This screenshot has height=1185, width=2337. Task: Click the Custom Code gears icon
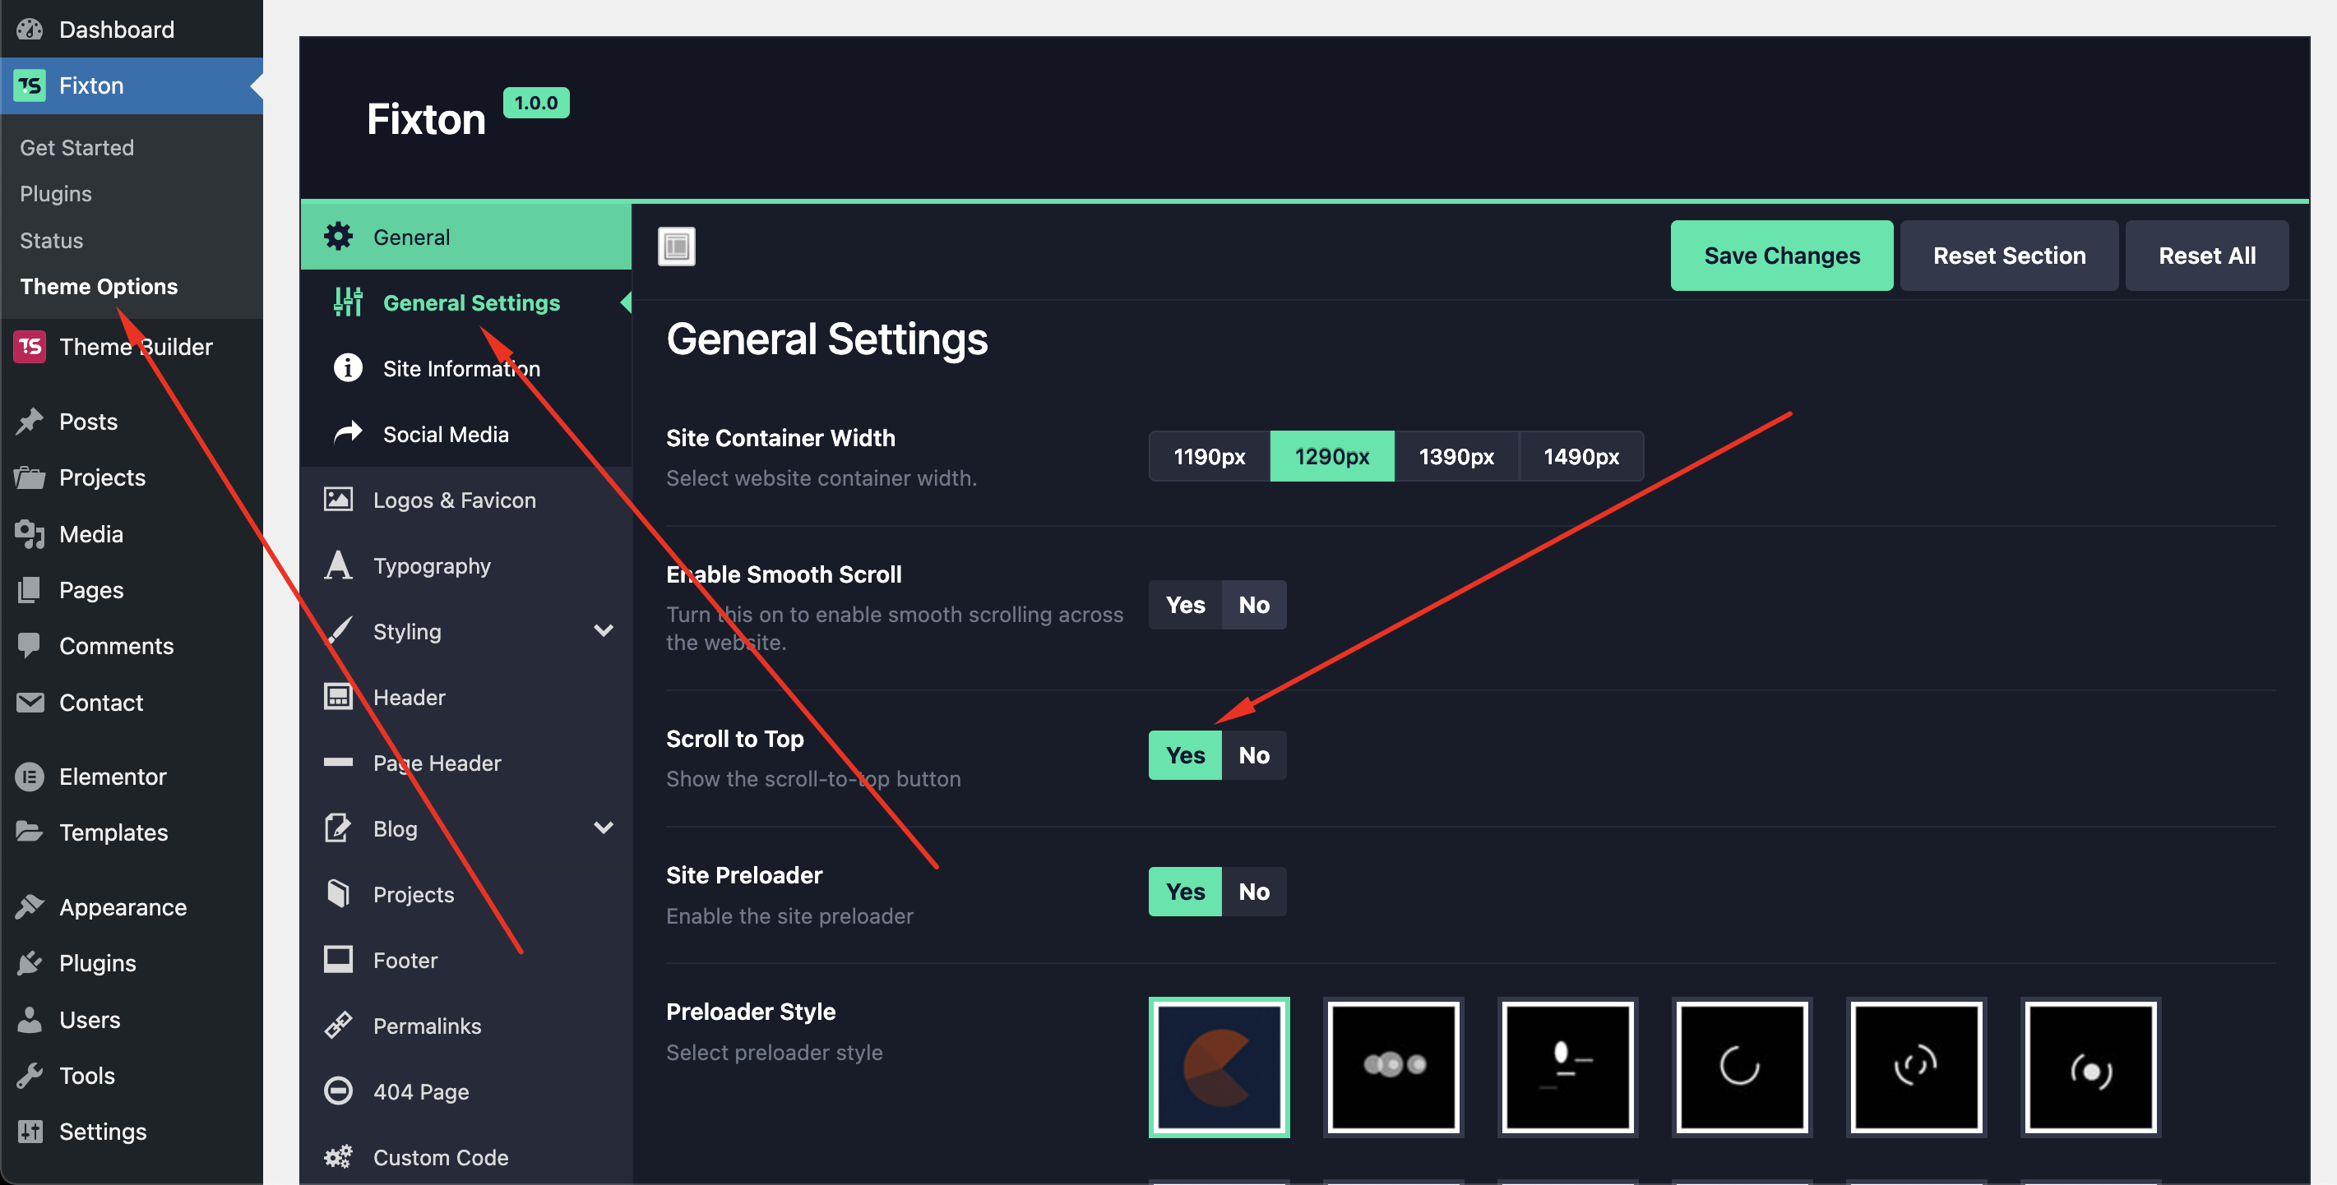coord(339,1157)
